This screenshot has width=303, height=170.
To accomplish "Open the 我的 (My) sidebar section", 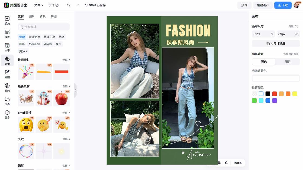I will (7, 87).
